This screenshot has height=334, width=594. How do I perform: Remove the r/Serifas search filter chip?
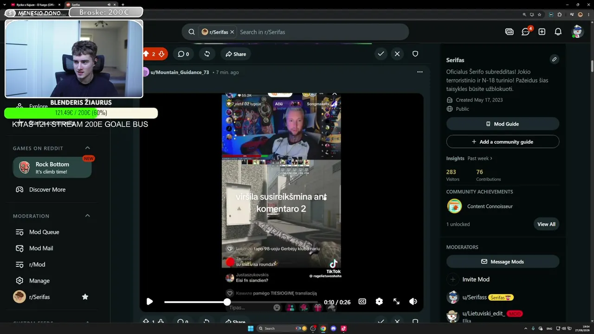[x=232, y=32]
